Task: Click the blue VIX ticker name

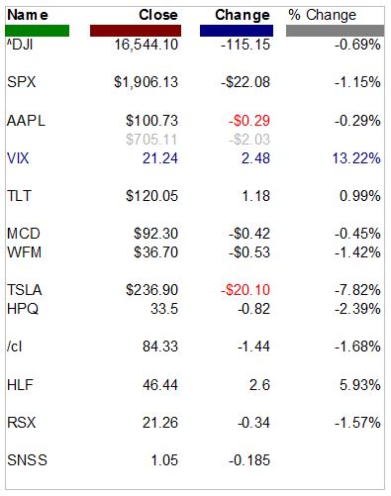Action: pyautogui.click(x=18, y=158)
